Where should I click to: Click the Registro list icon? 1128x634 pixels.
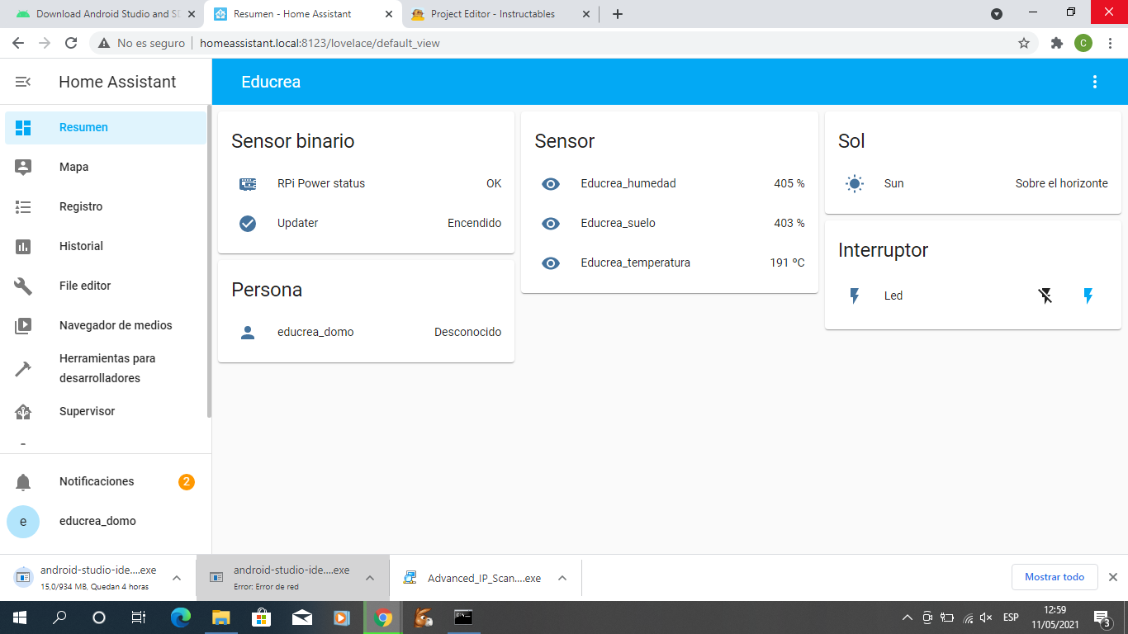(23, 207)
